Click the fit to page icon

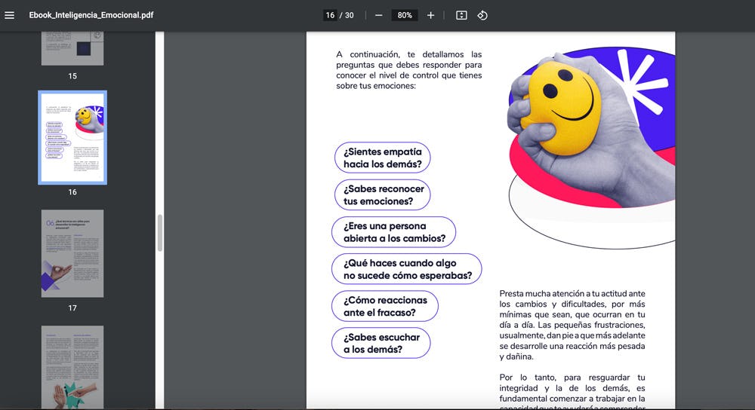461,15
